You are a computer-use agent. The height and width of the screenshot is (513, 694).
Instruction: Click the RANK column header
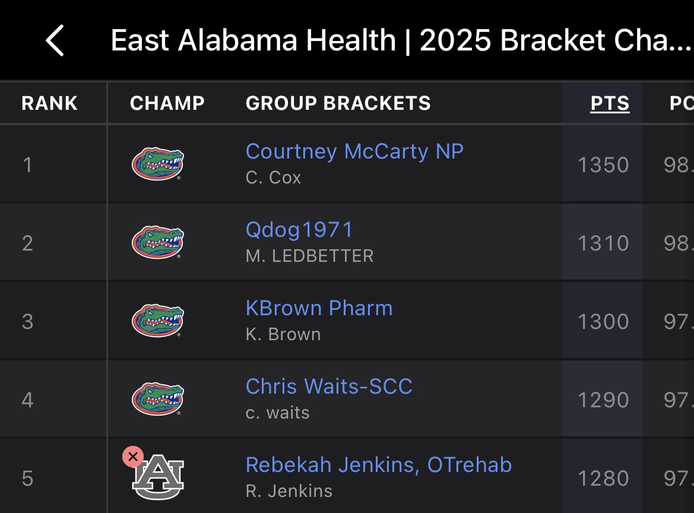49,103
